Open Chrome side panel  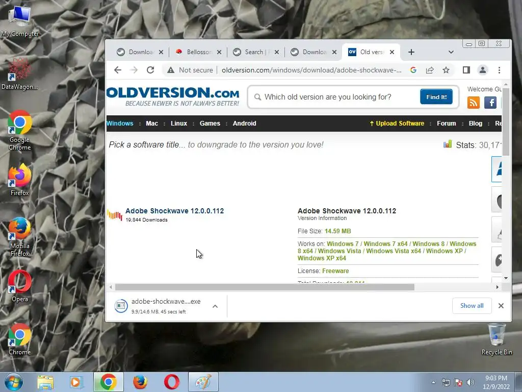click(x=466, y=70)
